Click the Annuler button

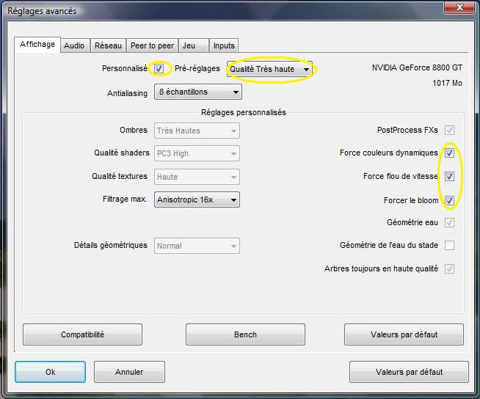click(x=129, y=372)
